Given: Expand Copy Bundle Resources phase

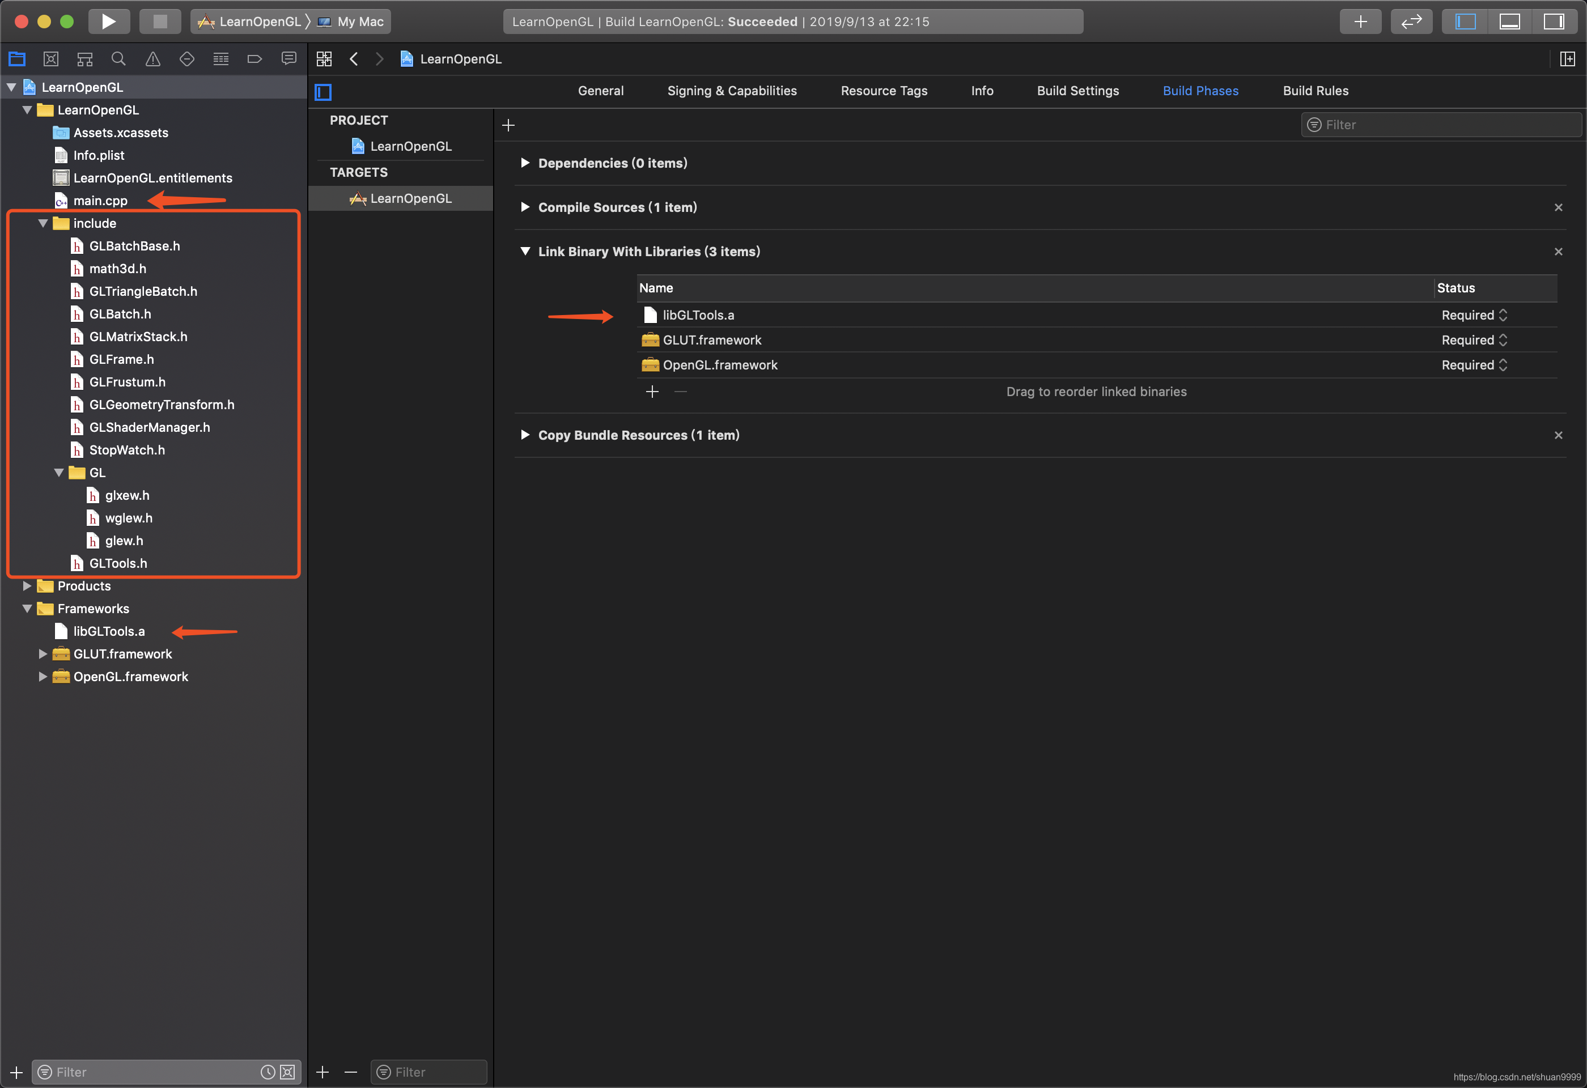Looking at the screenshot, I should pyautogui.click(x=524, y=435).
